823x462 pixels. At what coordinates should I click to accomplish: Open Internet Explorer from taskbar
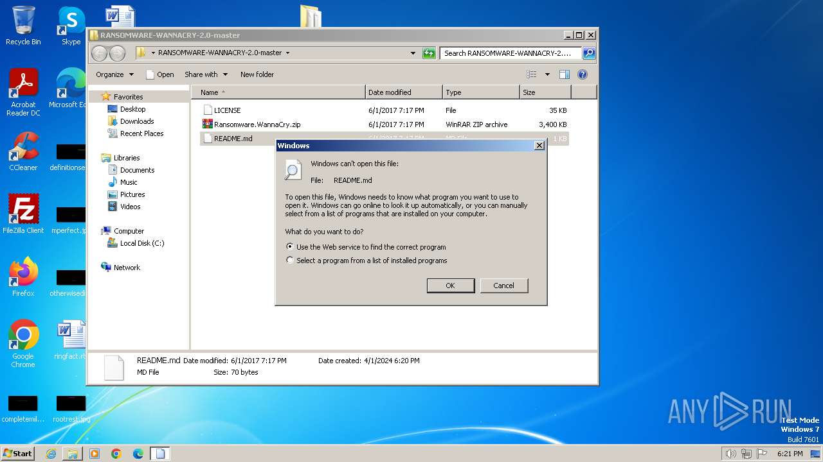[x=51, y=454]
